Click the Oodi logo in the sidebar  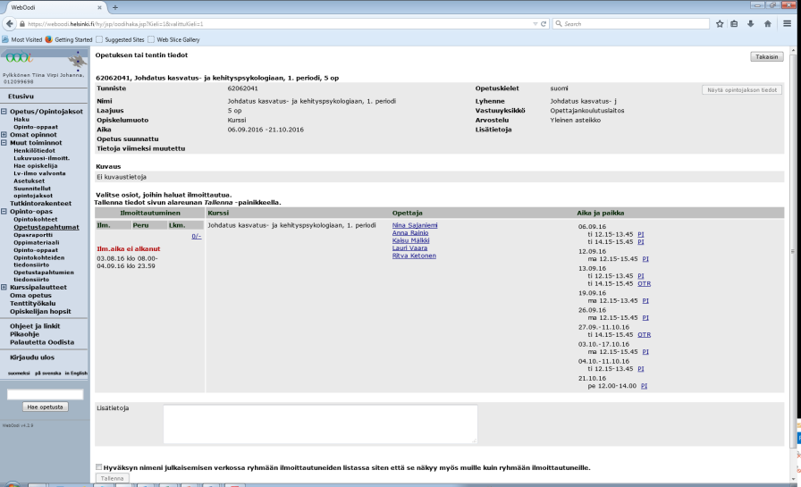coord(20,58)
